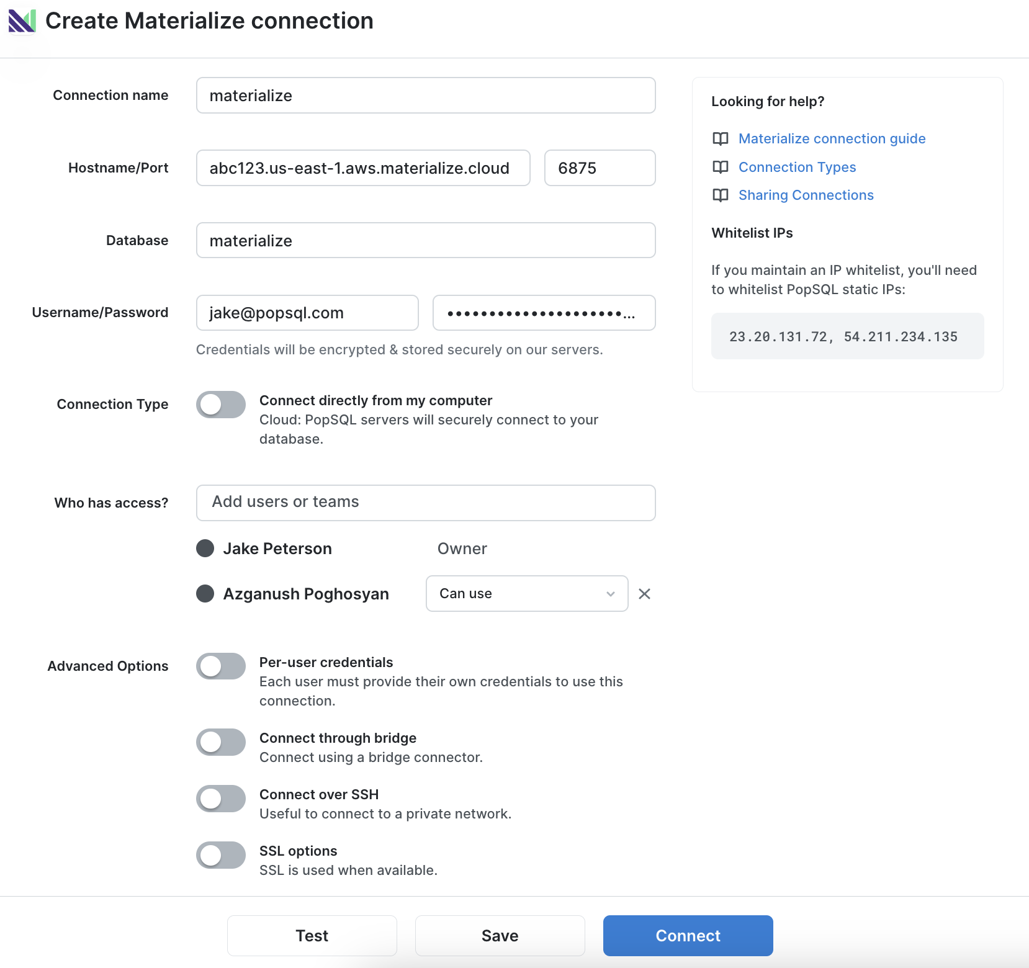This screenshot has width=1029, height=968.
Task: Click Azganush Poghosyan's avatar circle
Action: (x=205, y=594)
